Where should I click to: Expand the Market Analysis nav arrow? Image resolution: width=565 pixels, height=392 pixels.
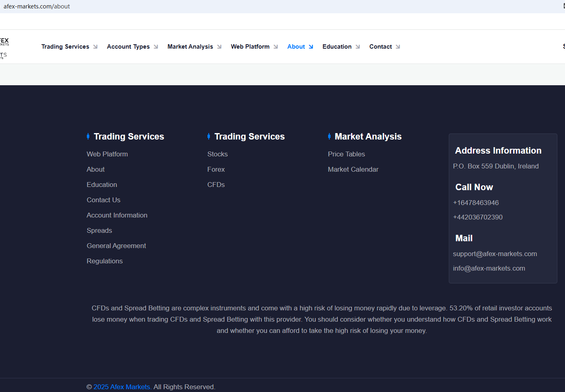click(x=219, y=47)
